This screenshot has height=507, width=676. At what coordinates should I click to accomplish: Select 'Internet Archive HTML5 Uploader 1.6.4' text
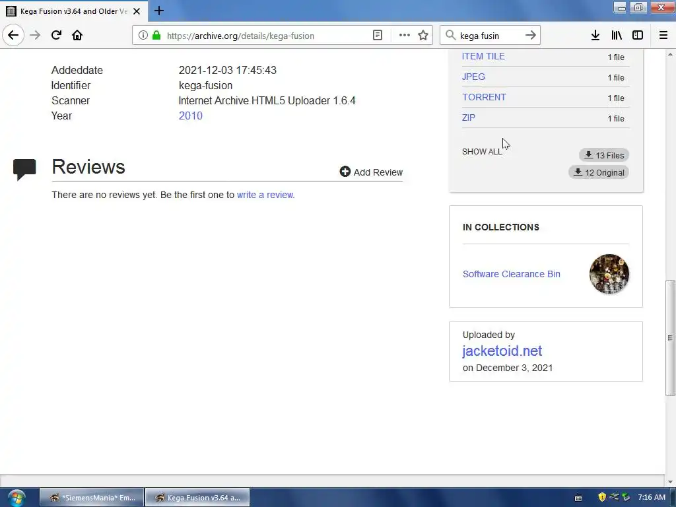coord(267,100)
